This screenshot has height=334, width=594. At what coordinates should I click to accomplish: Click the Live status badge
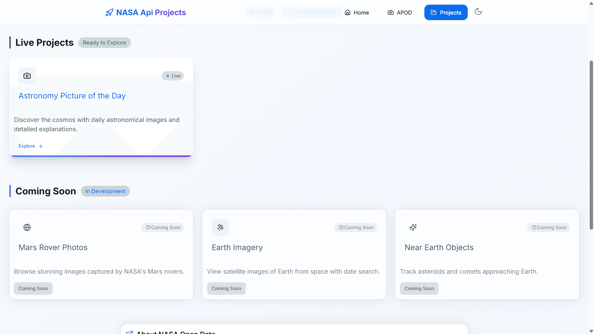(173, 76)
